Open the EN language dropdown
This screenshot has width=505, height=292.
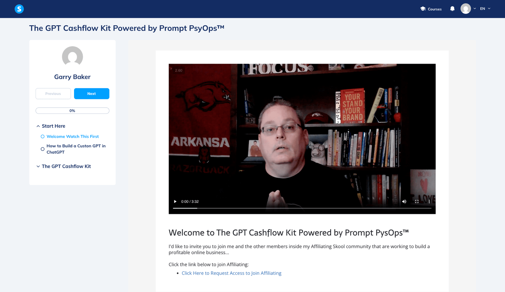tap(485, 9)
